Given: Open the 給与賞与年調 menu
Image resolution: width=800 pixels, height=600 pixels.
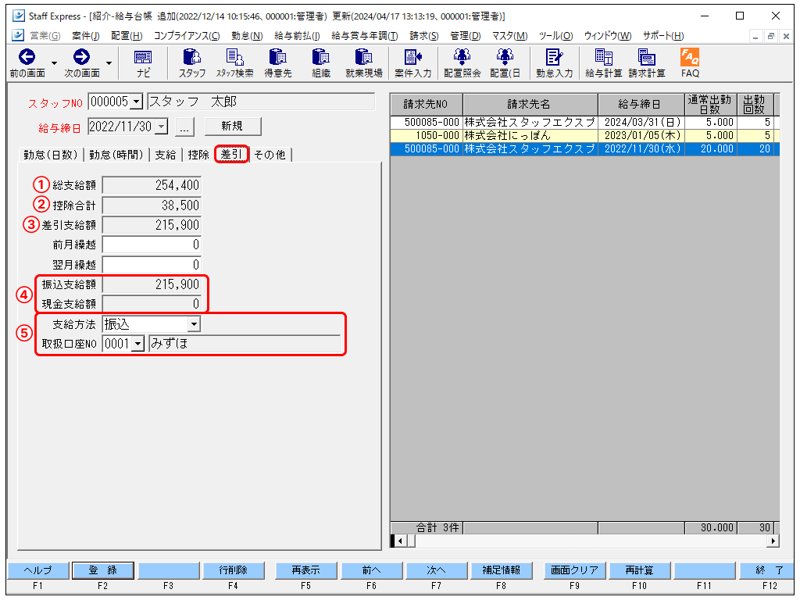Looking at the screenshot, I should 364,36.
